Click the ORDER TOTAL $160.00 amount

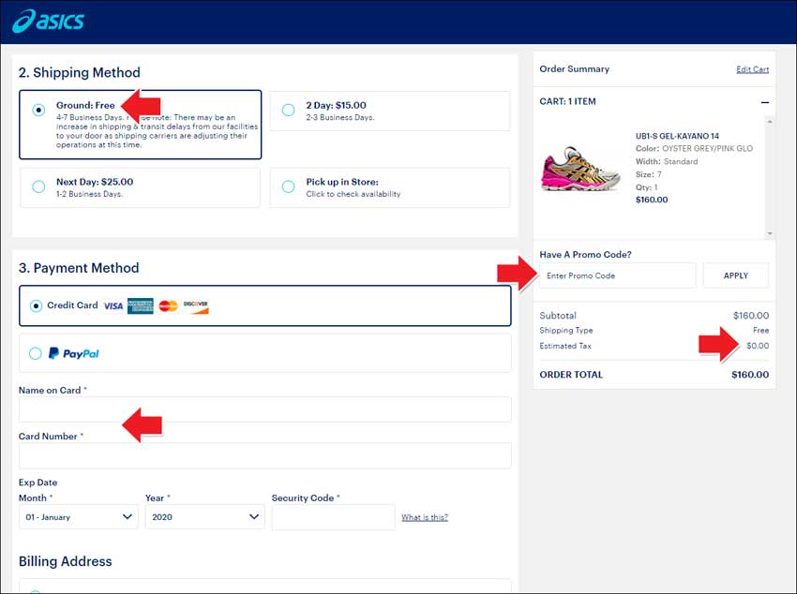(x=750, y=375)
